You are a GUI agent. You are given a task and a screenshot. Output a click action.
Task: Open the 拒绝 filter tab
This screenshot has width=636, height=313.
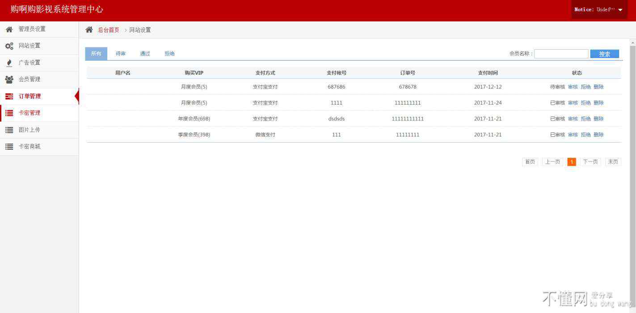point(169,54)
